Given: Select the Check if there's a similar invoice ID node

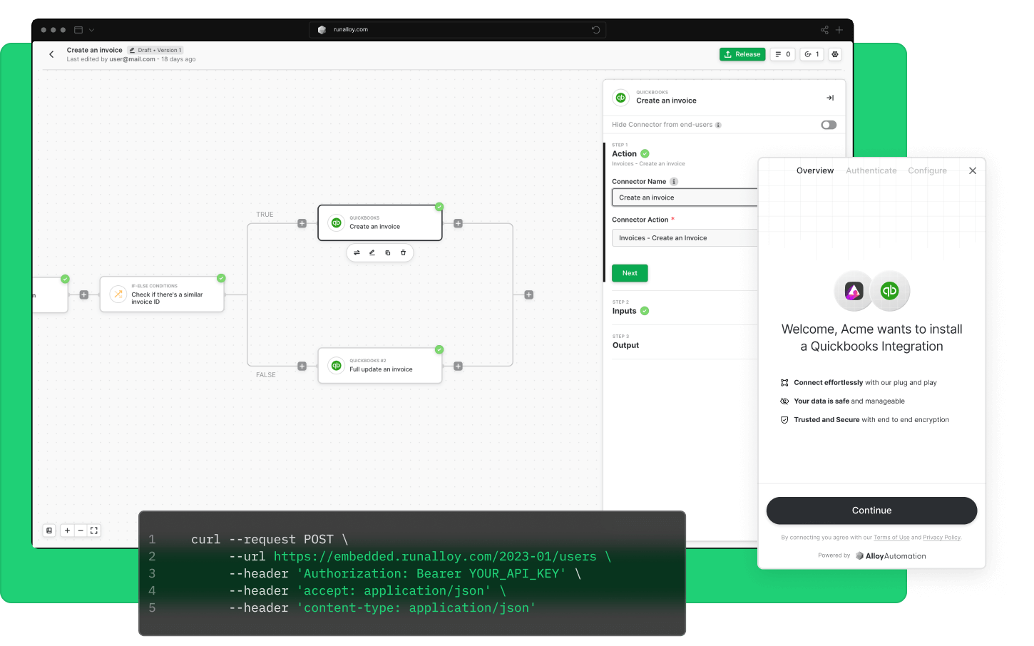Looking at the screenshot, I should point(162,294).
